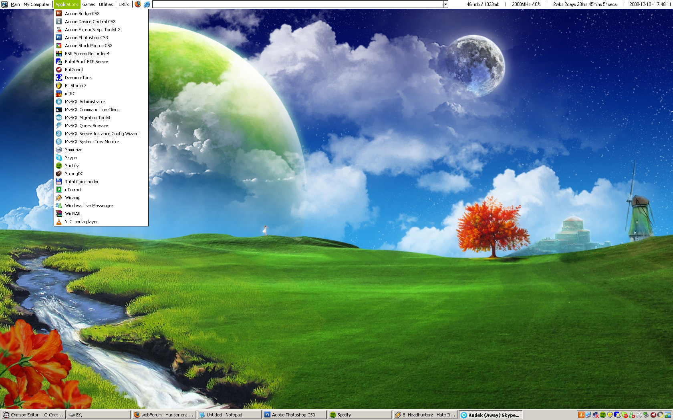This screenshot has height=420, width=673.
Task: Click the BulletProof FTP tray icon
Action: pos(617,415)
